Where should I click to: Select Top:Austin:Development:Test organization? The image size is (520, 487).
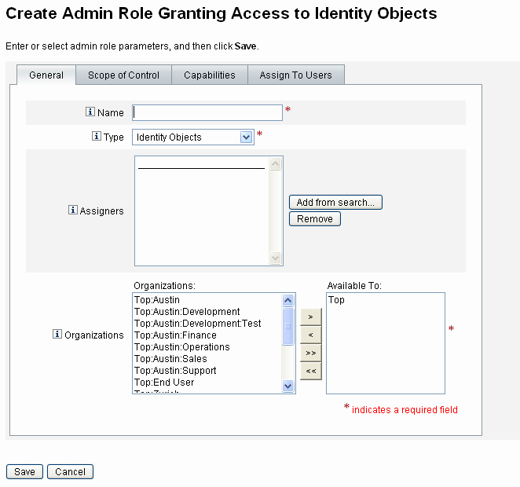[197, 324]
